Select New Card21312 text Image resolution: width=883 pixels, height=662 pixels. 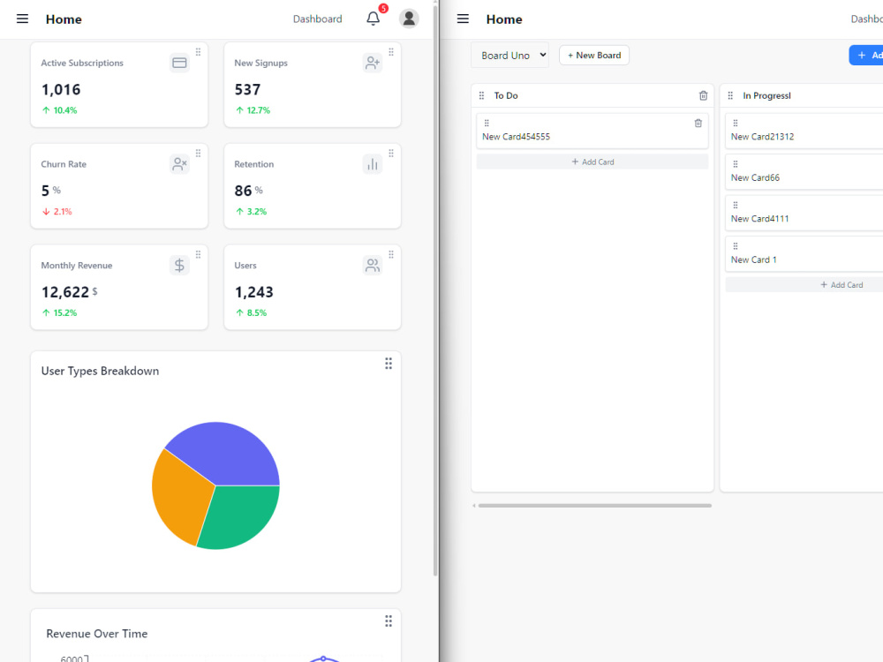tap(763, 137)
